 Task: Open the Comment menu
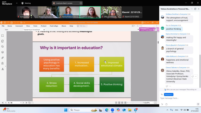[x=19, y=26]
